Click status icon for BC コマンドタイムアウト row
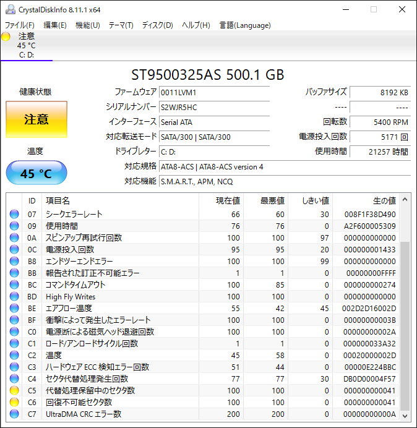Screen dimensions: 417x428 pos(14,285)
